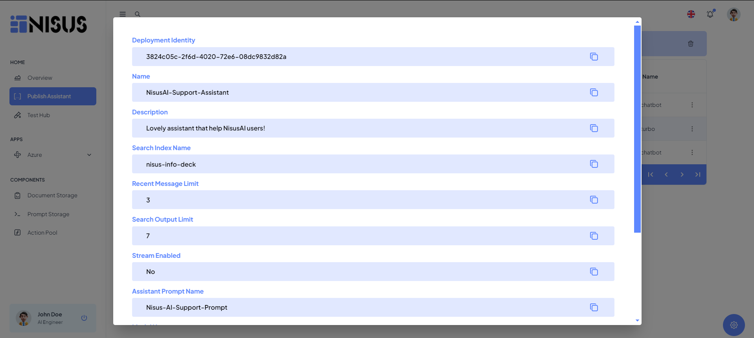Screen dimensions: 754x338
Task: Copy the Search Index Name value
Action: 594,164
